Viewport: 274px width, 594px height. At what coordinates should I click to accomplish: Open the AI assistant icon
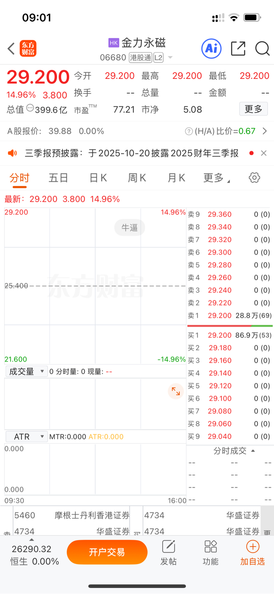(212, 48)
